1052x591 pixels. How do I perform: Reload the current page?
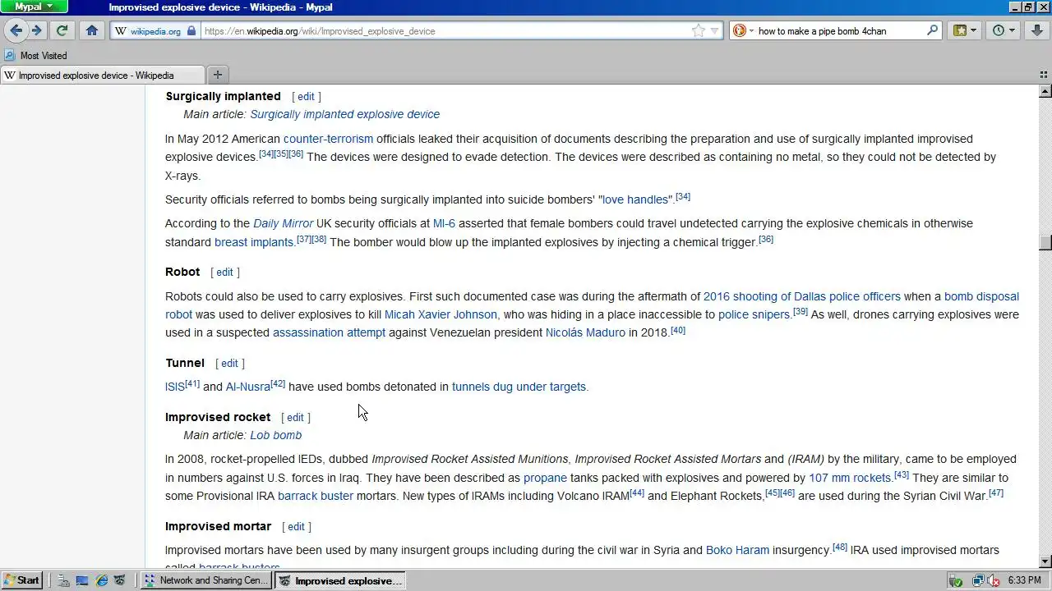tap(62, 30)
